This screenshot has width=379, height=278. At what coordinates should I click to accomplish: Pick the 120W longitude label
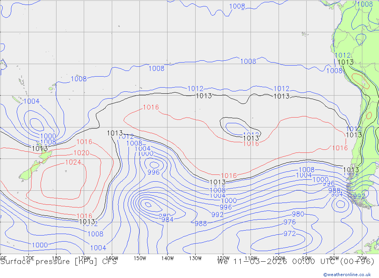223,258
